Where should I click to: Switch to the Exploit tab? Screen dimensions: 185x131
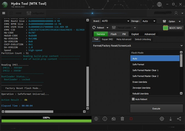135,34
